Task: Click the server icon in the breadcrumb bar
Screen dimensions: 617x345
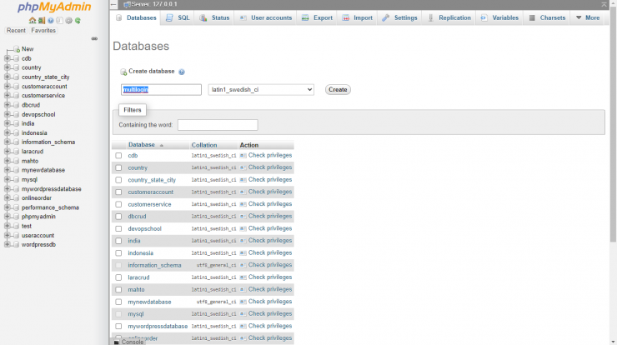Action: pyautogui.click(x=127, y=4)
